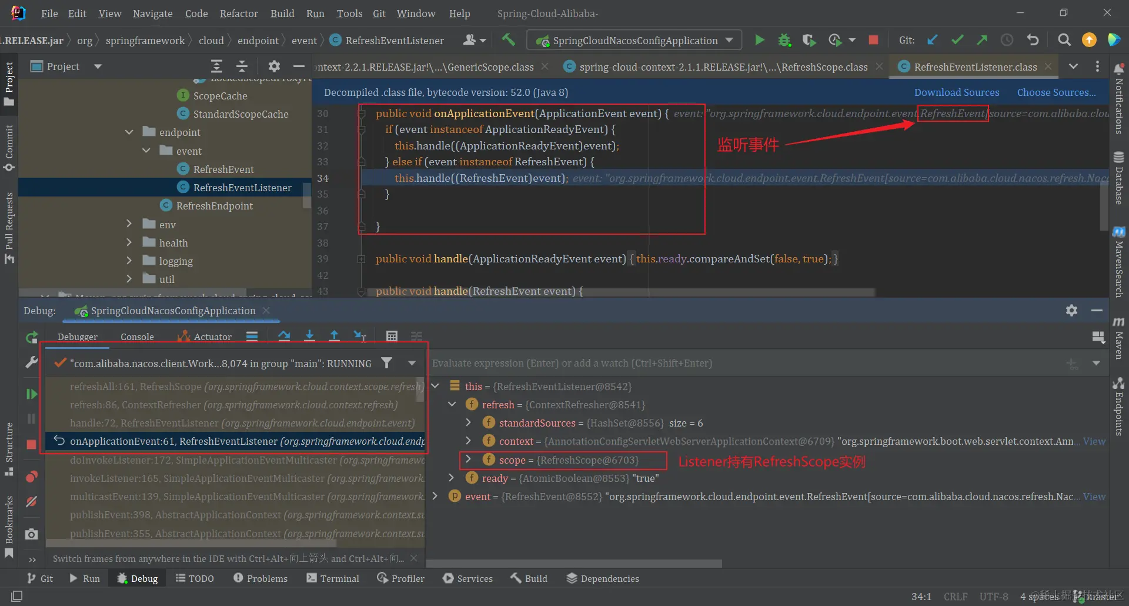The width and height of the screenshot is (1129, 606).
Task: Click the Download Sources link
Action: (956, 92)
